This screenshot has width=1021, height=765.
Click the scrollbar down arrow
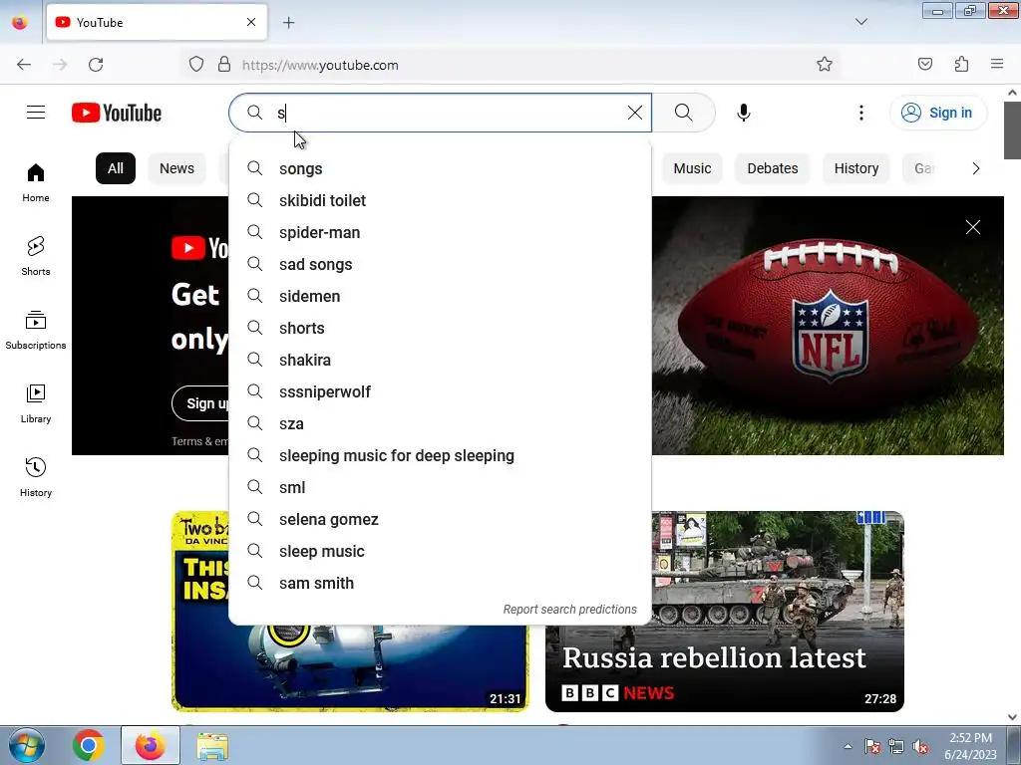click(1012, 717)
